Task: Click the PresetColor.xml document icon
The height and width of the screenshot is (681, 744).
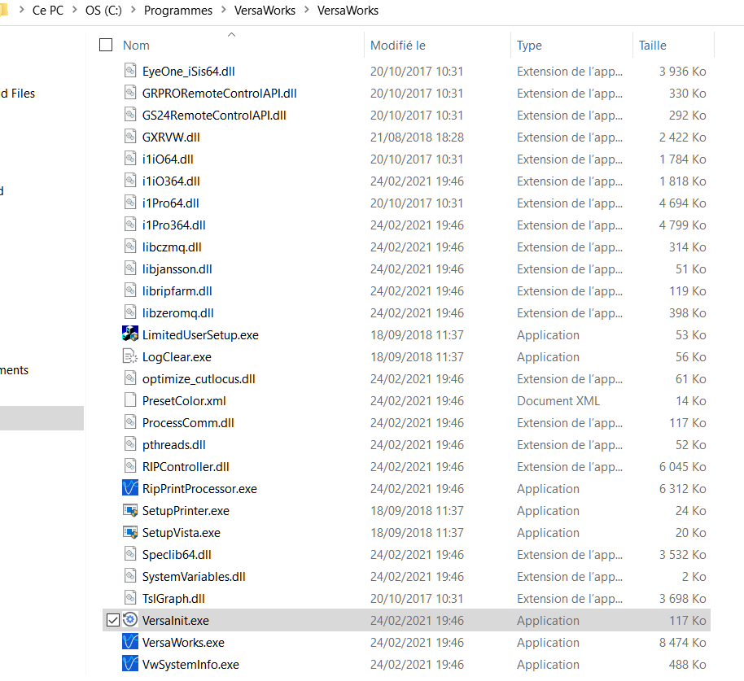Action: 130,400
